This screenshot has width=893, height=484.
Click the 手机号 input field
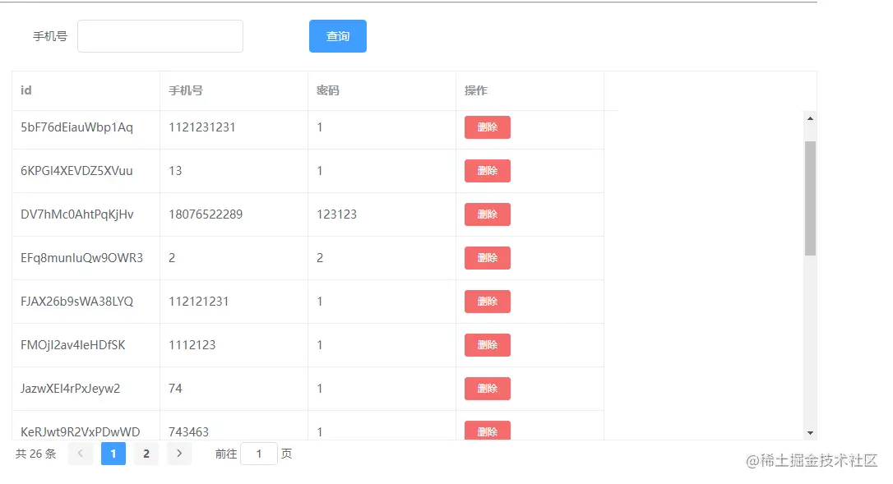click(x=160, y=35)
